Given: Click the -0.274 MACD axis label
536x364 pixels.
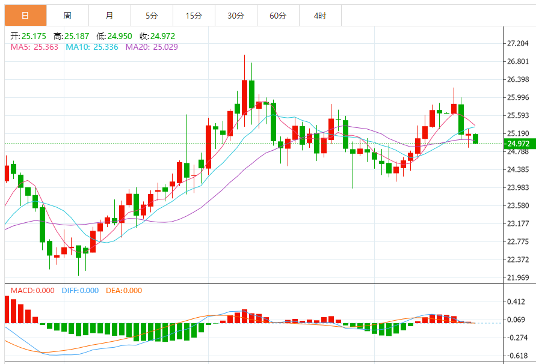Looking at the screenshot, I should (x=517, y=338).
